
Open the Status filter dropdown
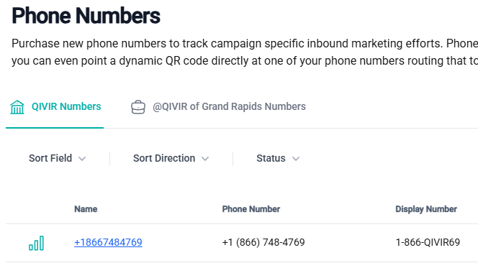click(278, 159)
